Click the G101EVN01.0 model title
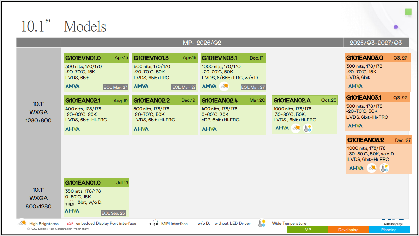Viewport: 419px width, 236px height. tap(83, 58)
